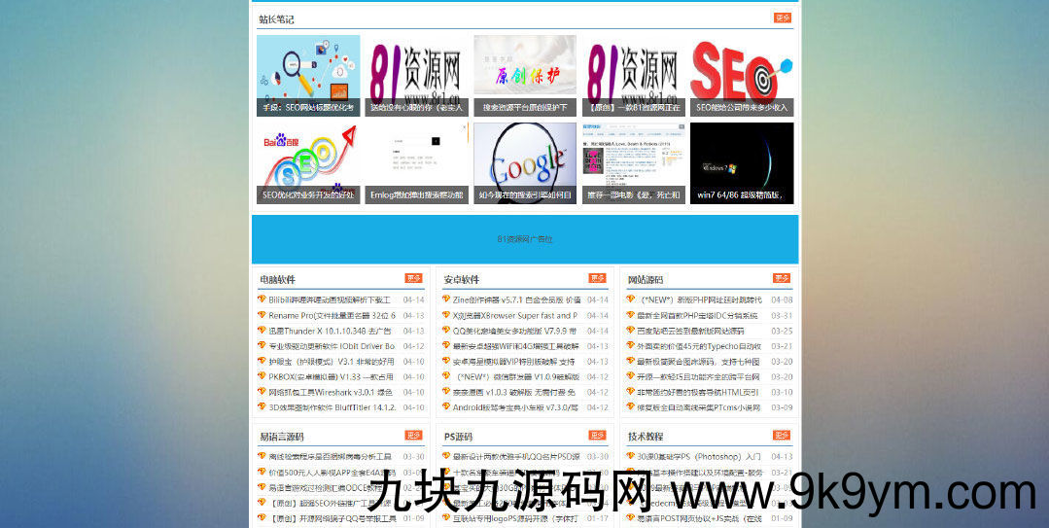Viewport: 1049px width, 528px height.
Task: Open the SEO target thumbnail article
Action: coord(742,76)
